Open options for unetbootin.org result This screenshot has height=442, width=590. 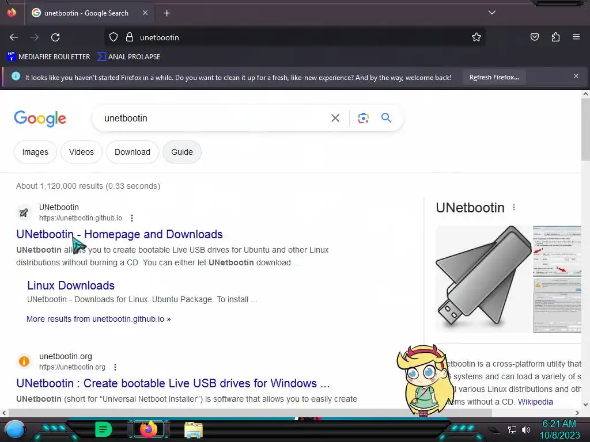[x=115, y=367]
